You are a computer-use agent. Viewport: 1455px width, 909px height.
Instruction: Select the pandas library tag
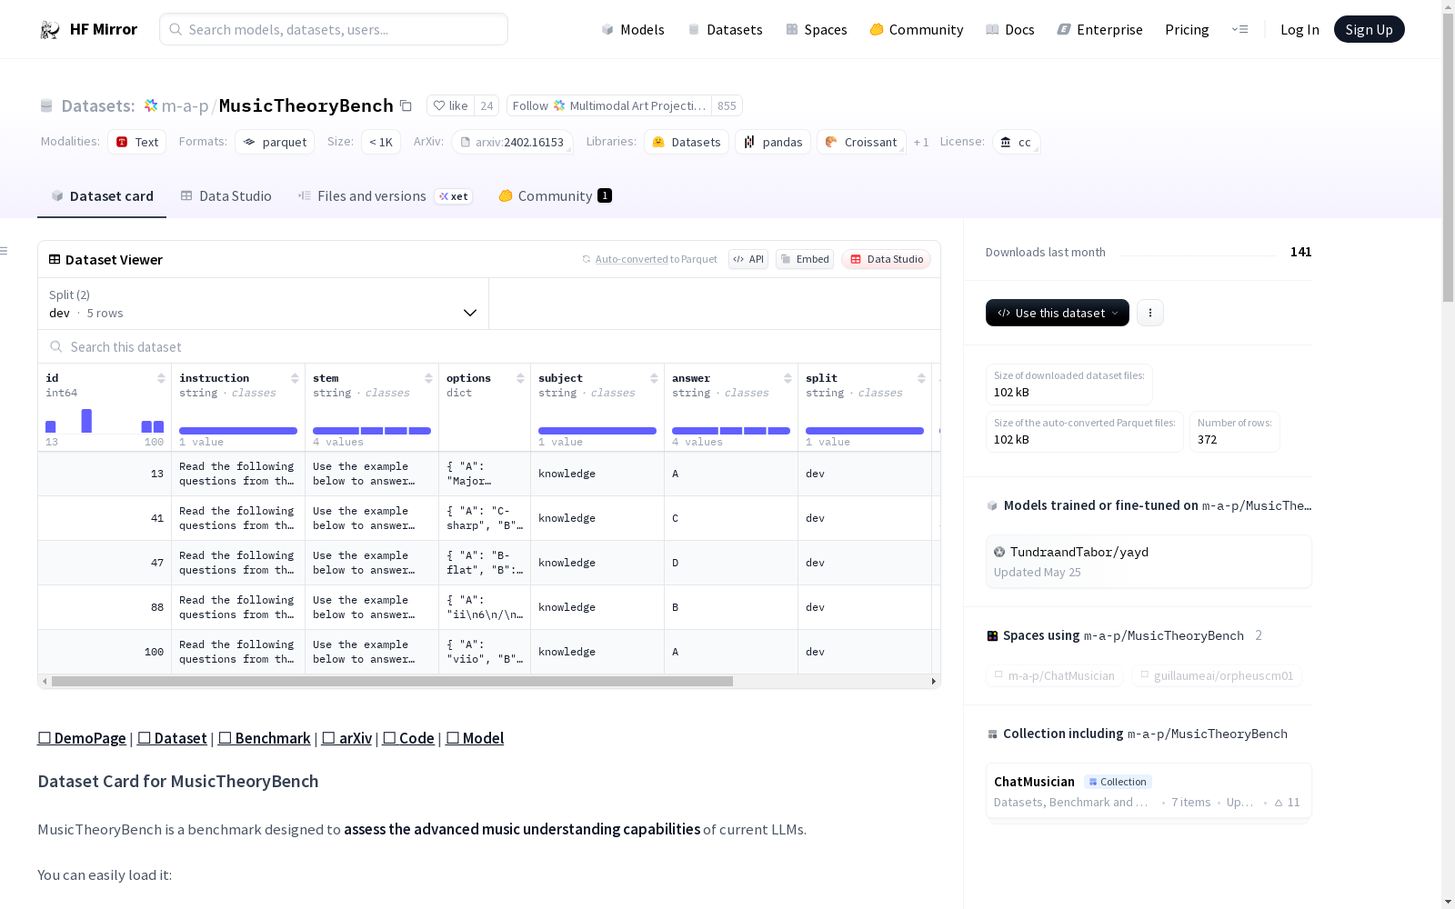click(773, 143)
